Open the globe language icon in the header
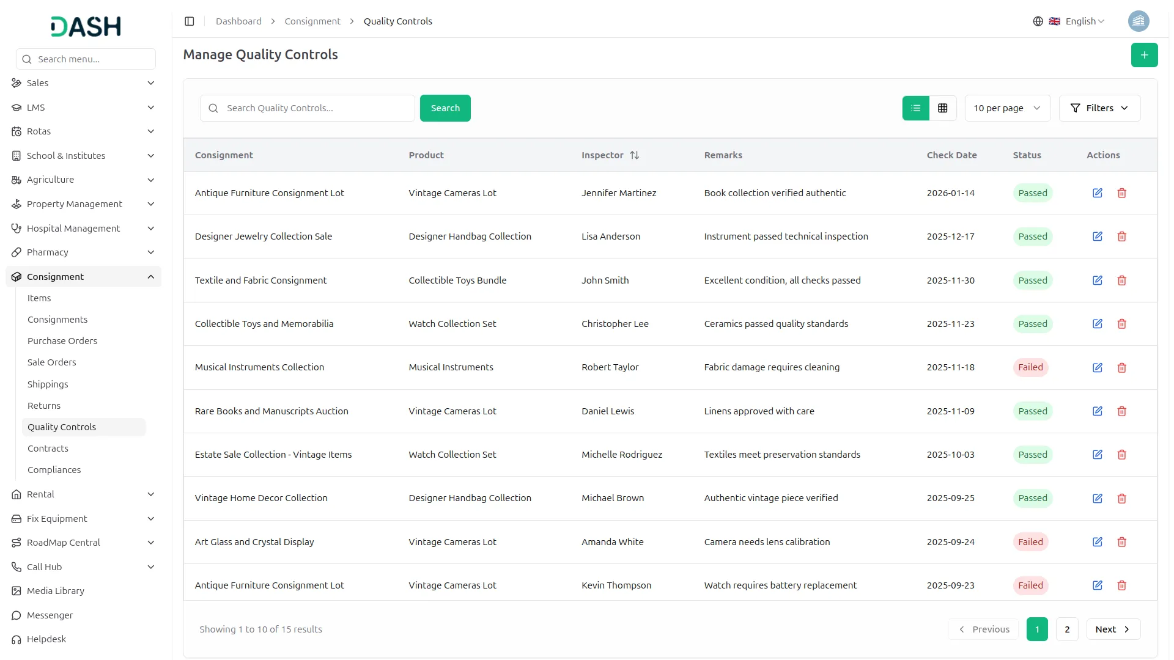The image size is (1174, 660). pyautogui.click(x=1038, y=21)
